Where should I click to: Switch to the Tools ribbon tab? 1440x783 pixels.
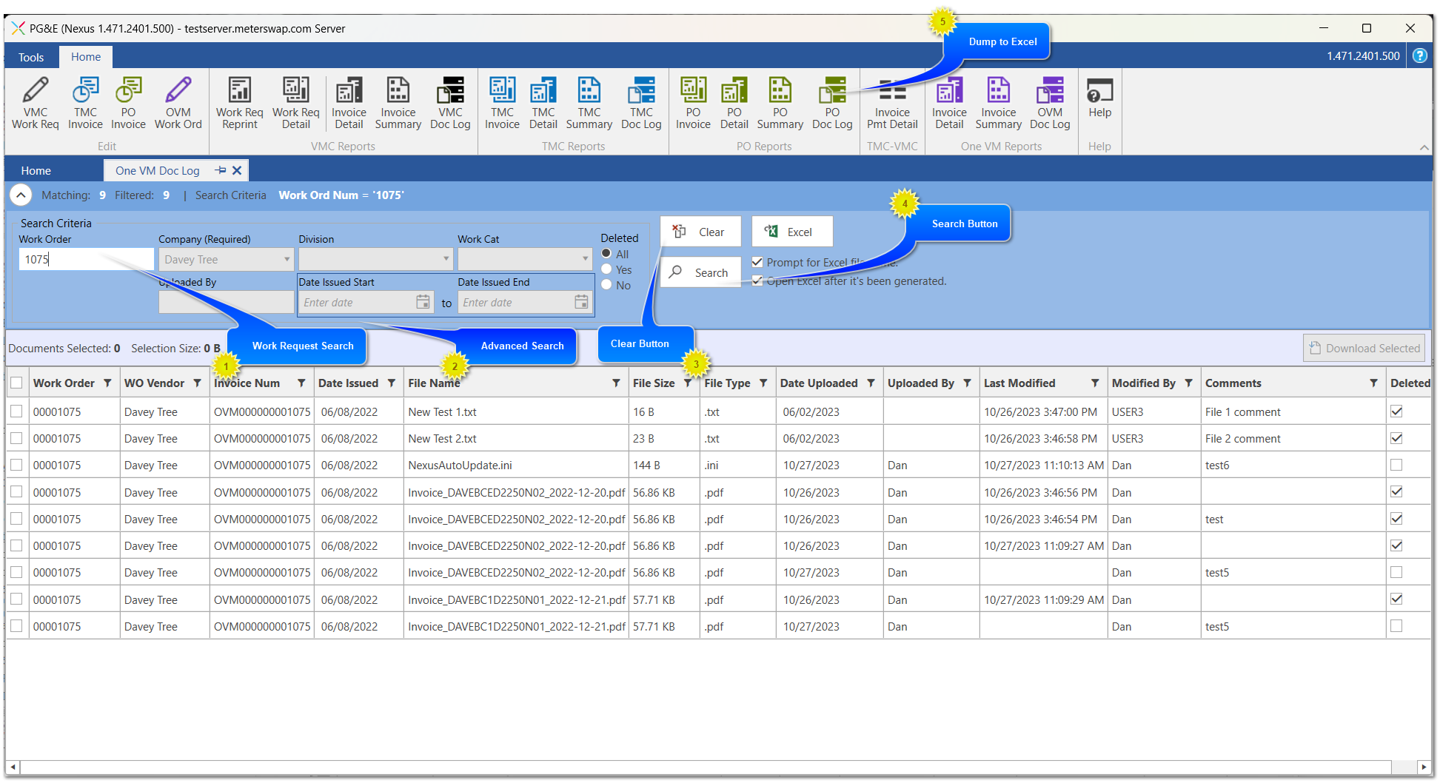coord(31,57)
